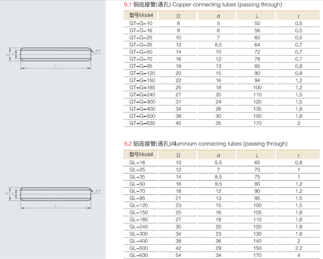Viewport: 323px width, 259px height.
Task: Click the 型号Model header in copper table
Action: 141,15
